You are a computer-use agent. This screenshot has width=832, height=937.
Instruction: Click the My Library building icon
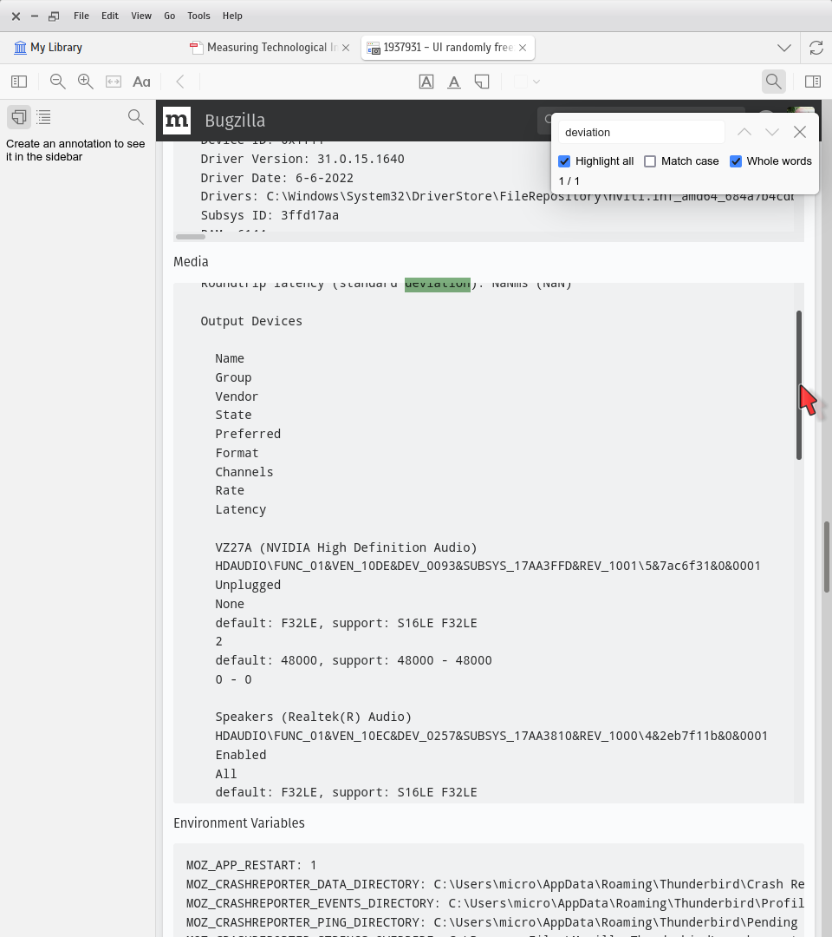(x=20, y=48)
